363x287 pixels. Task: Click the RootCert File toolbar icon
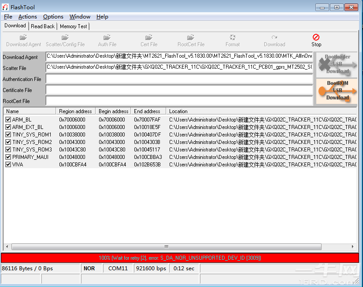click(191, 38)
